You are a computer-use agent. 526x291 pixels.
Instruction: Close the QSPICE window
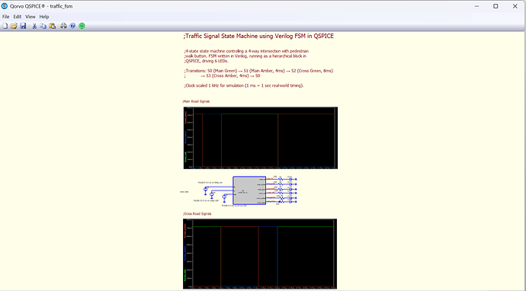coord(515,6)
